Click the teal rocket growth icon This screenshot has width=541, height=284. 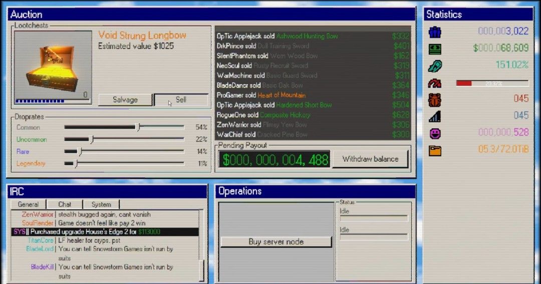[435, 66]
